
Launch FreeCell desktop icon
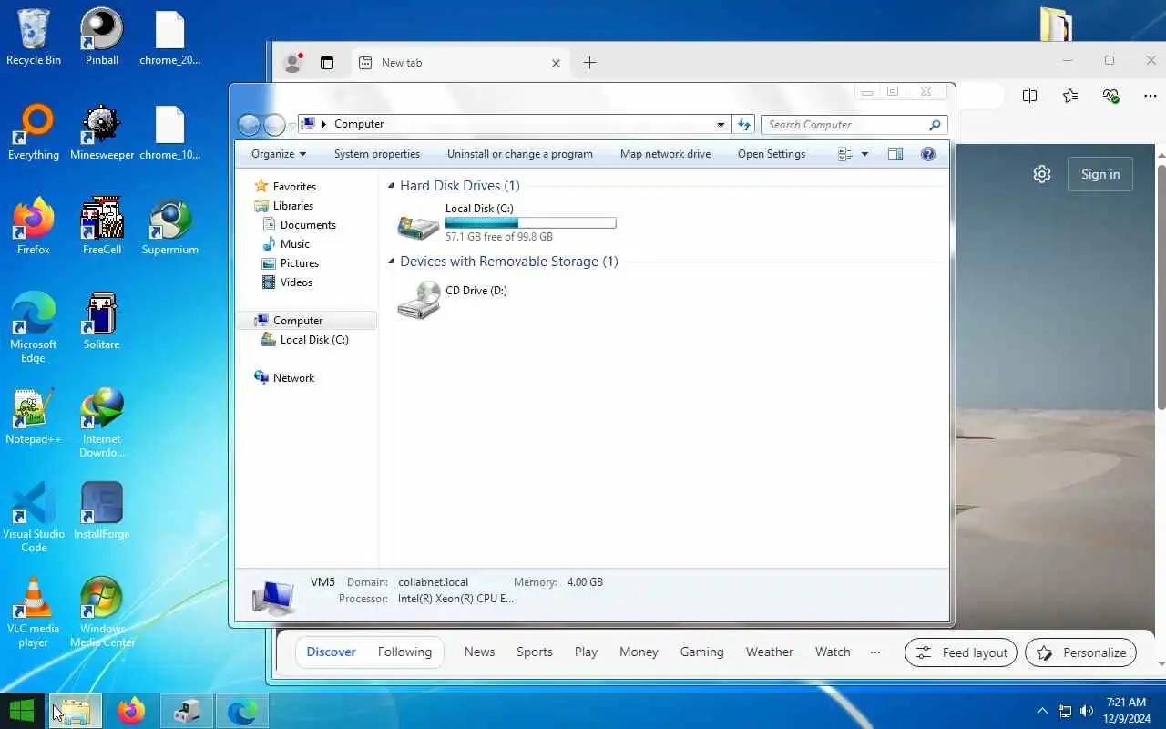(102, 227)
